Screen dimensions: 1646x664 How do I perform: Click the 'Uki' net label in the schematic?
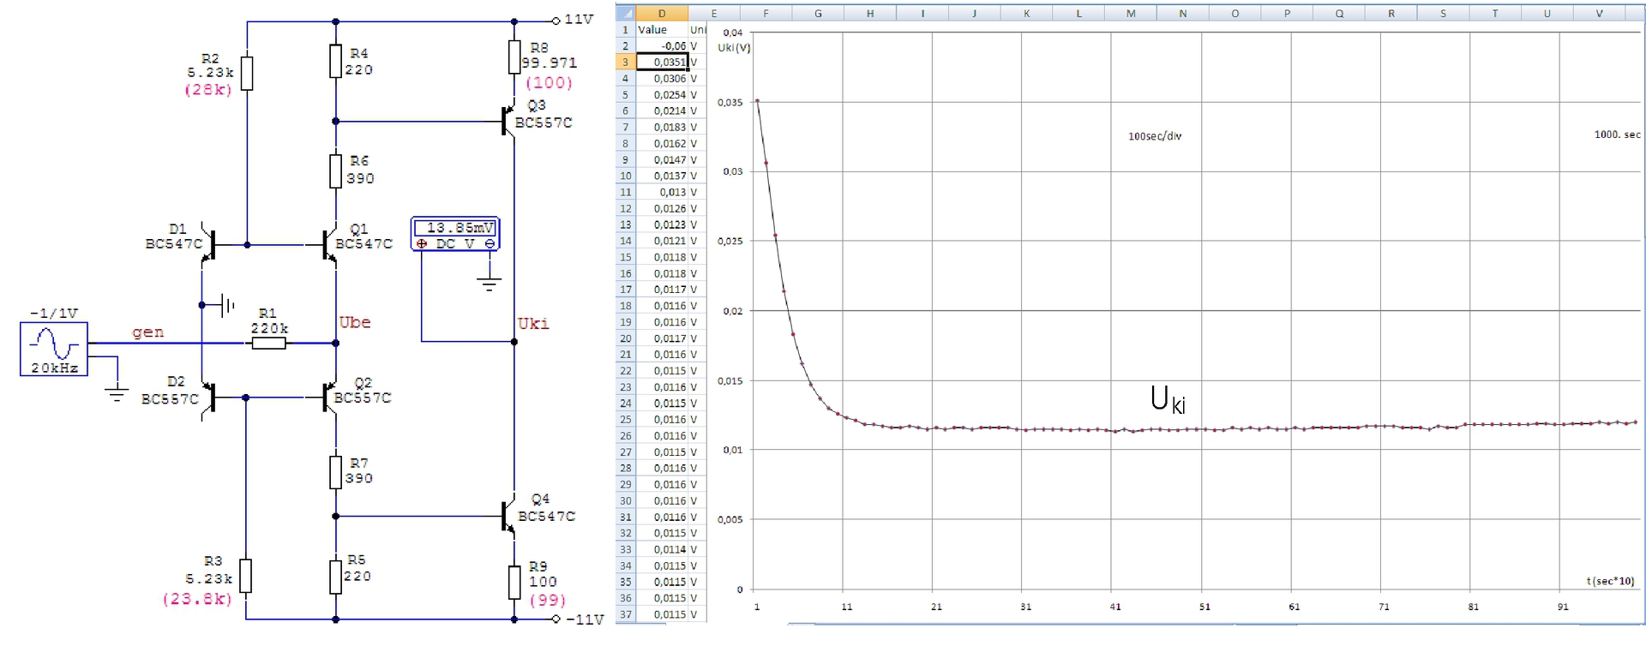click(x=533, y=323)
